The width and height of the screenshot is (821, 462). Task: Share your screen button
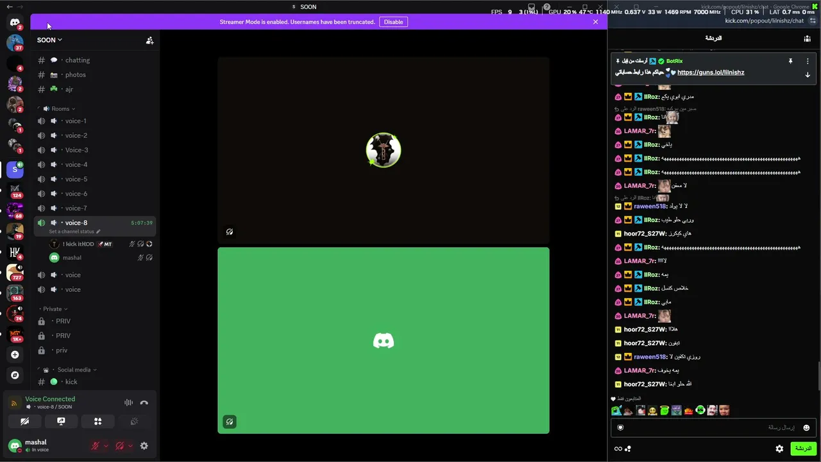pyautogui.click(x=61, y=422)
